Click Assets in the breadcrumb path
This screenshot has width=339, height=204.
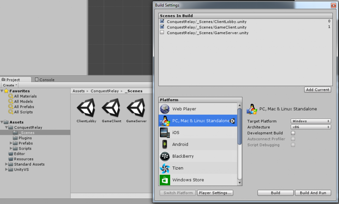coord(78,91)
